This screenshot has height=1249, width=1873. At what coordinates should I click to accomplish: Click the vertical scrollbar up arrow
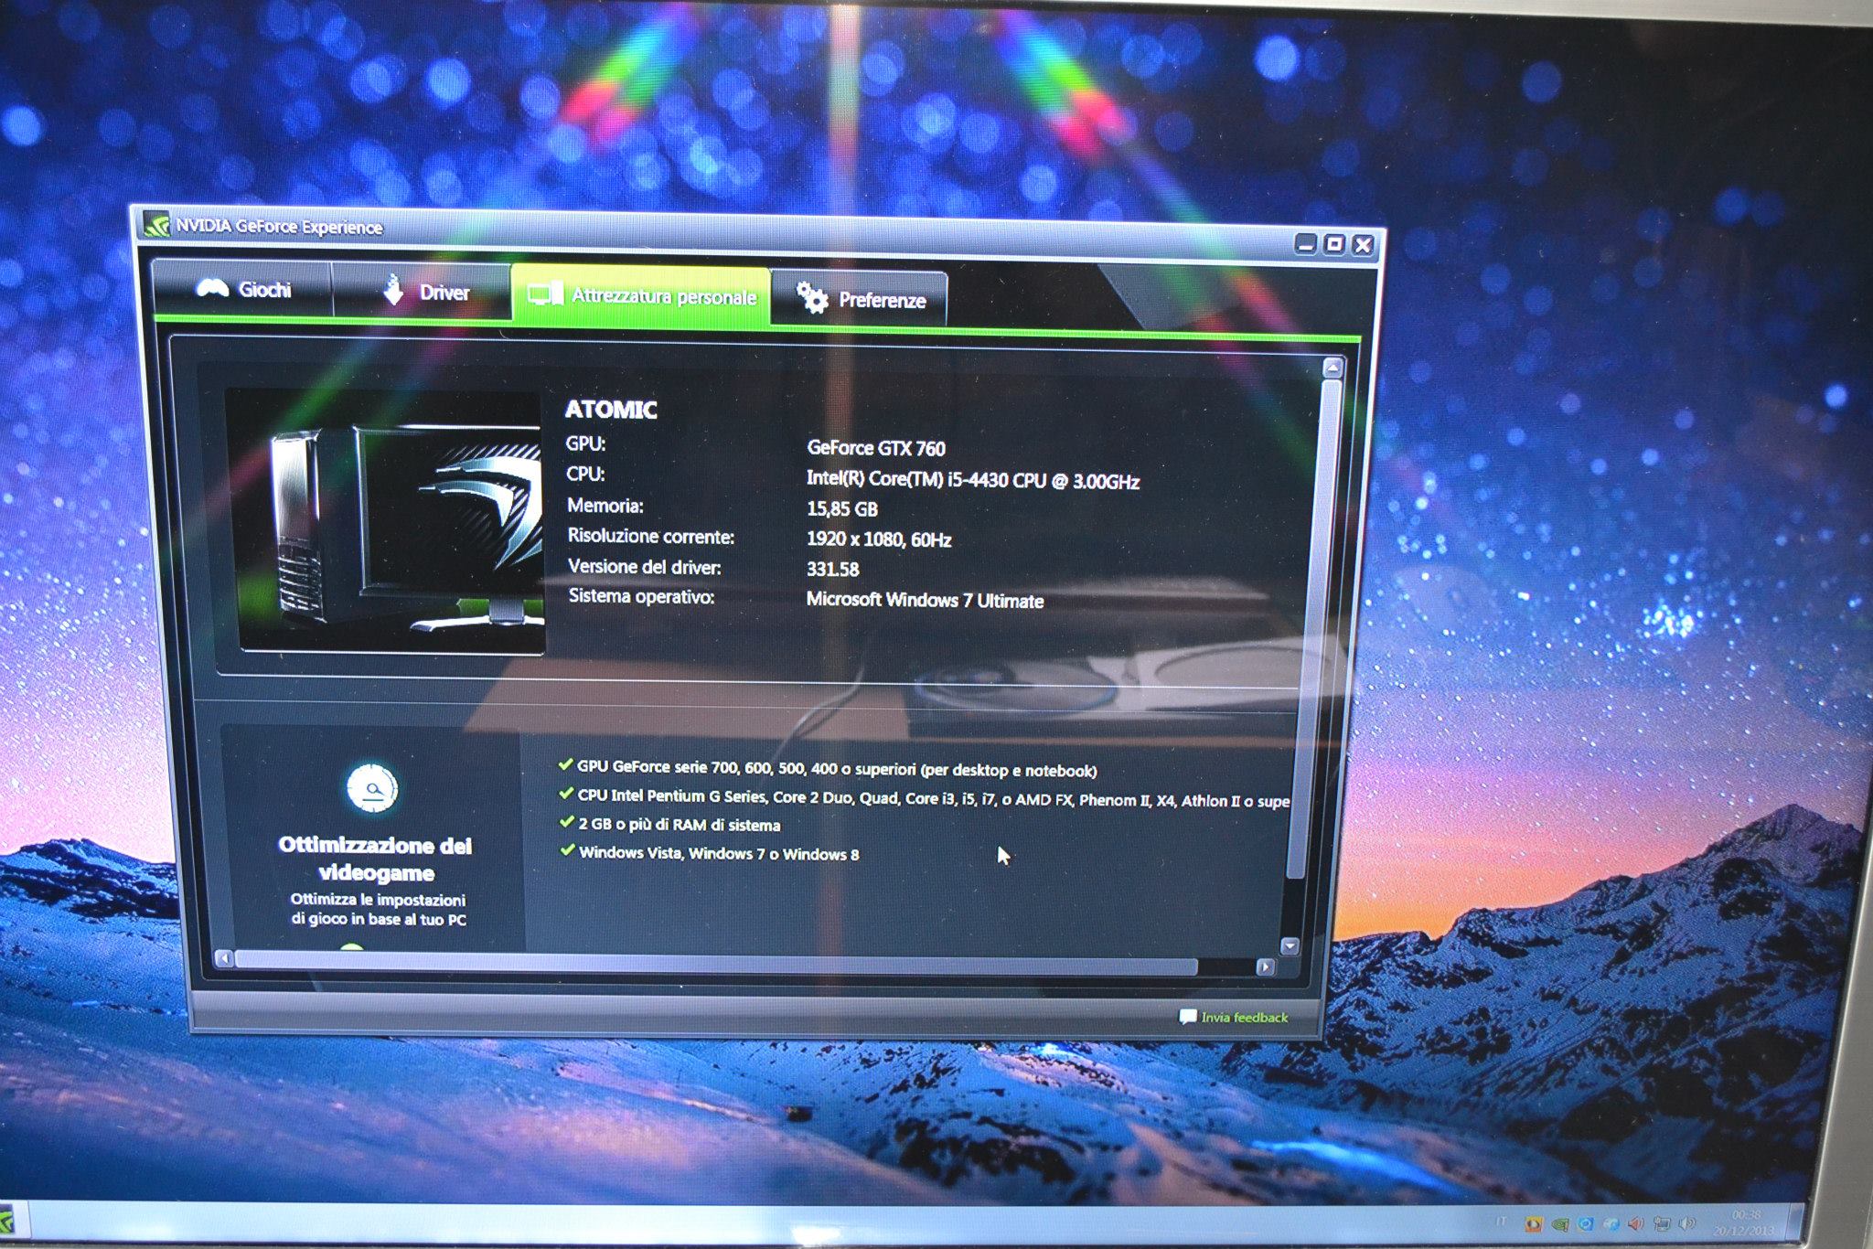coord(1333,368)
